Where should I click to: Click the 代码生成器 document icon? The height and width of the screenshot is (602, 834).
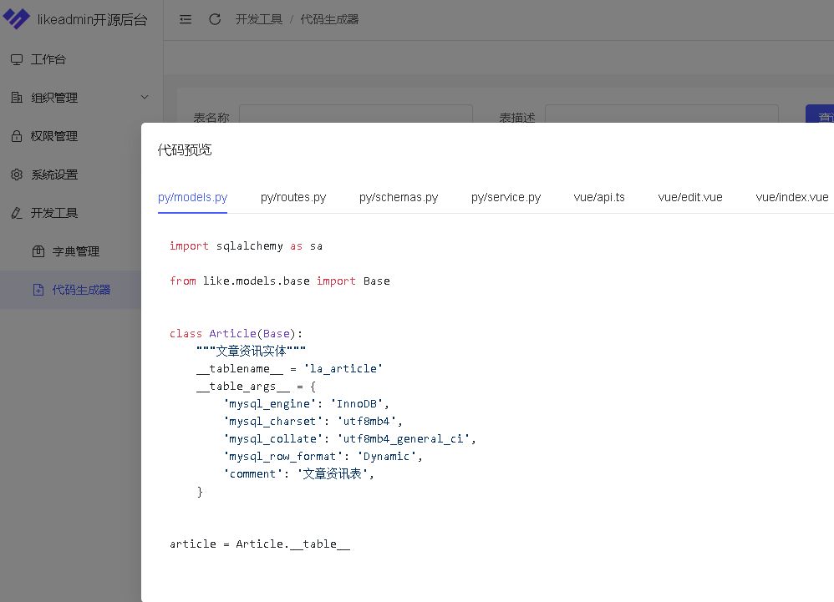[x=37, y=289]
